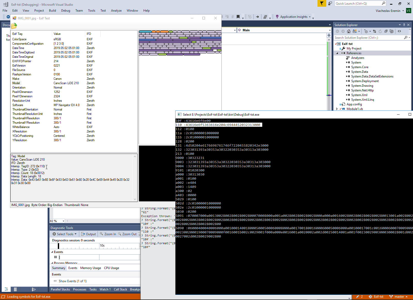Sort by the Exif Tag column header

pos(31,34)
